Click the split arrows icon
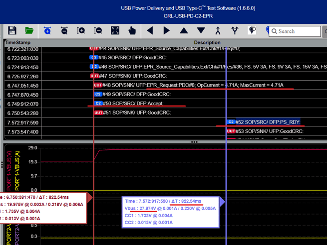The image size is (327, 245). 235,30
